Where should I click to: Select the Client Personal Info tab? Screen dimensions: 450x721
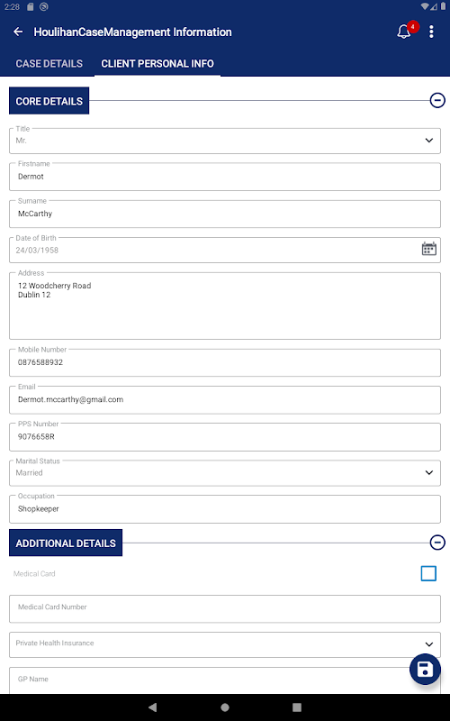(x=157, y=63)
